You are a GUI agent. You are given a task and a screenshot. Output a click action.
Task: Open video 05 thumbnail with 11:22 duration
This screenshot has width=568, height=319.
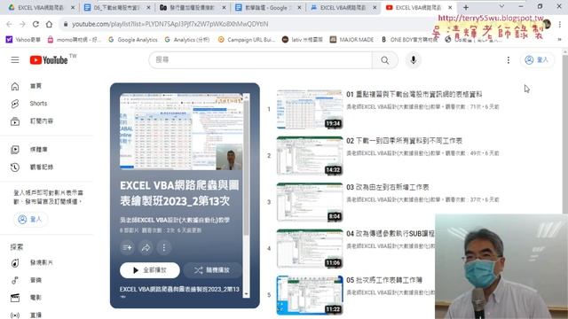point(310,295)
